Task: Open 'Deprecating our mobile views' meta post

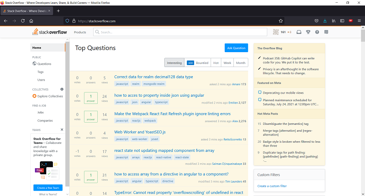Action: tap(283, 93)
